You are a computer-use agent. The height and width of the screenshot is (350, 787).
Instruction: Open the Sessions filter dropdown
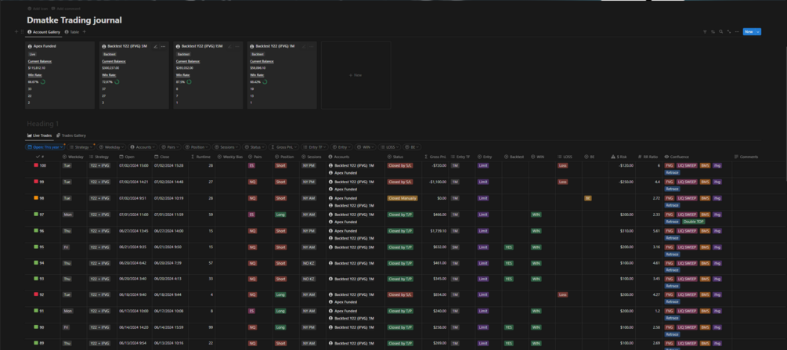coord(226,147)
